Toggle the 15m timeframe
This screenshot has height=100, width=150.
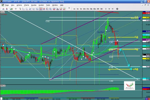87,9
